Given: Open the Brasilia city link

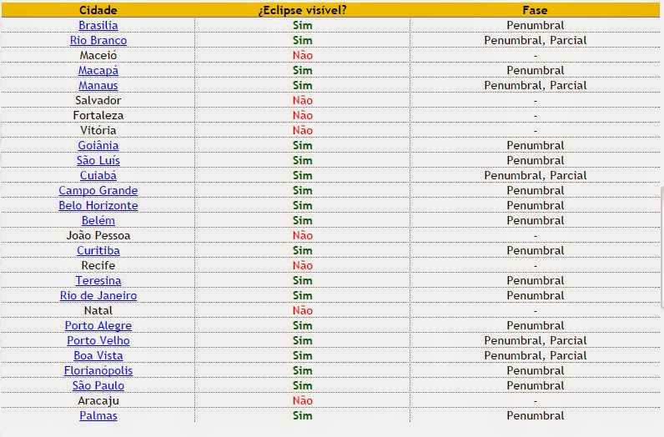Looking at the screenshot, I should click(x=98, y=25).
